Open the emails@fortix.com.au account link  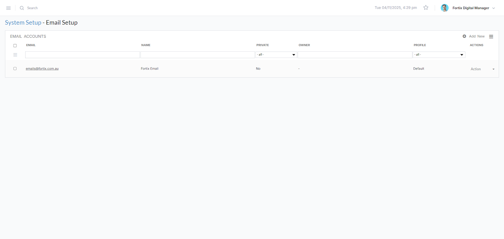pos(42,69)
